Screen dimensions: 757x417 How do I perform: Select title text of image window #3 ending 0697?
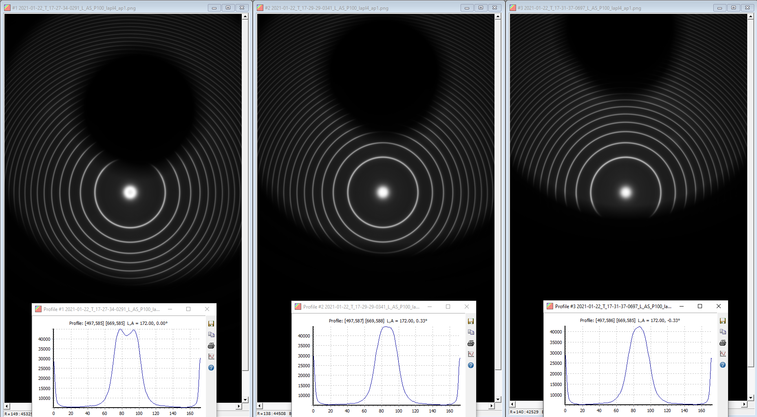pyautogui.click(x=579, y=8)
